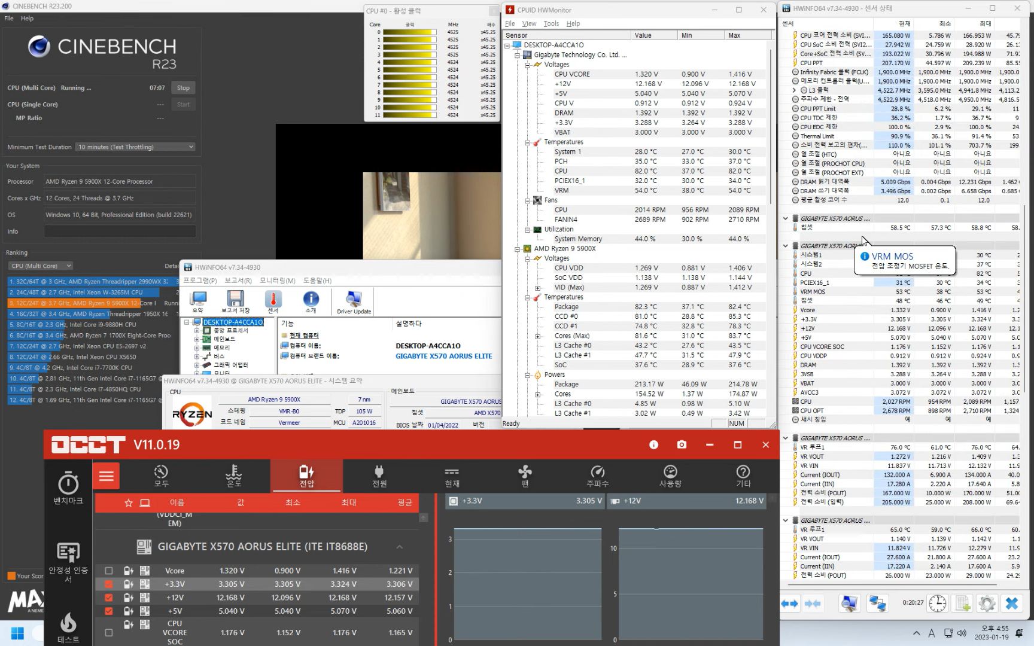Click the favorites star in OCCT table header
Viewport: 1034px width, 646px height.
[x=129, y=502]
